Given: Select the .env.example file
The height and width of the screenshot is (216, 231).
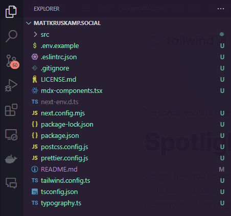Looking at the screenshot, I should pyautogui.click(x=127, y=46).
